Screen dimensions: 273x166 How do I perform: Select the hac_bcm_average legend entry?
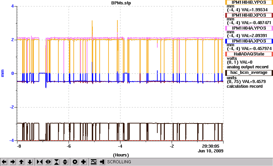point(249,72)
